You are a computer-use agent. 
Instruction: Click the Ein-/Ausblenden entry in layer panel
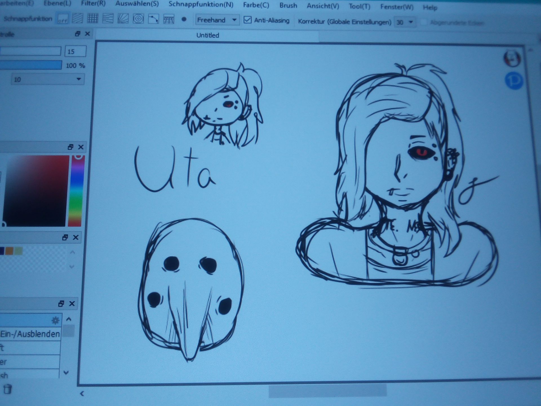[30, 334]
